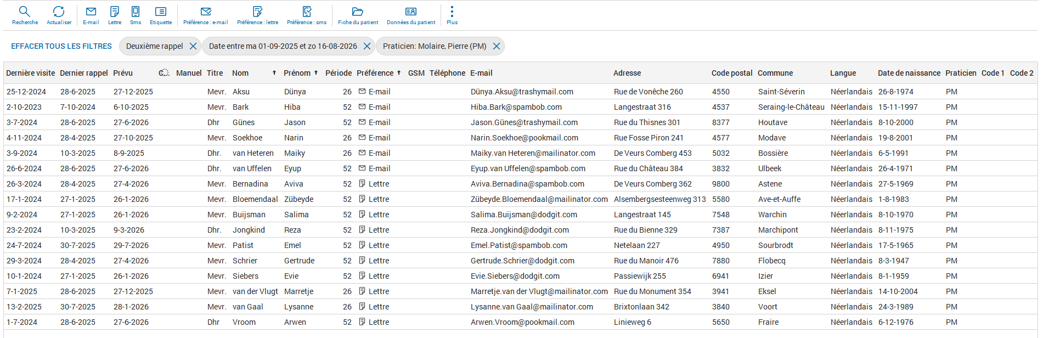Sort by the Préférence column header
Viewport: 1043px width, 338px height.
point(375,73)
